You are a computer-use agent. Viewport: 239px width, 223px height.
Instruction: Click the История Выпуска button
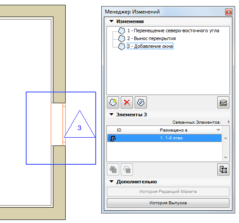168,203
